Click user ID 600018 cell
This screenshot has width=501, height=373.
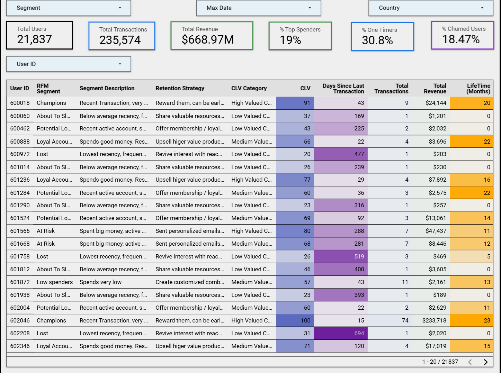tap(20, 103)
